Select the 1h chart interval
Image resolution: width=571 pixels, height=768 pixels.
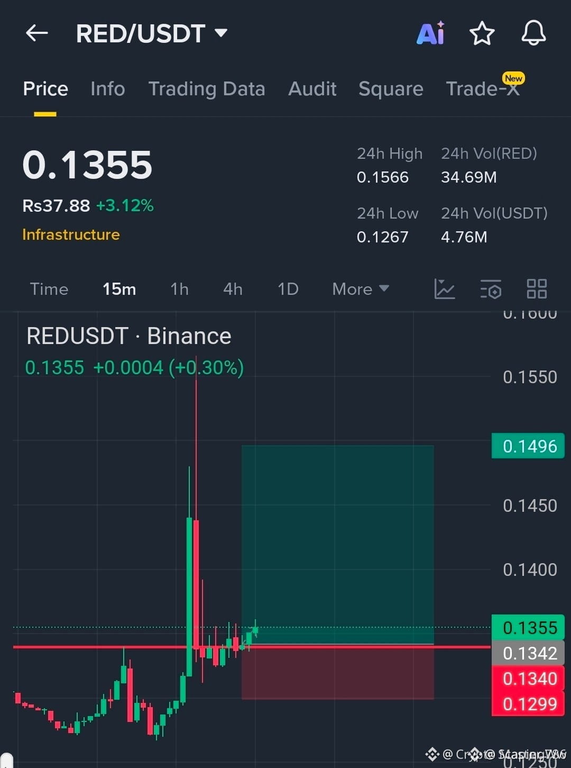[180, 289]
